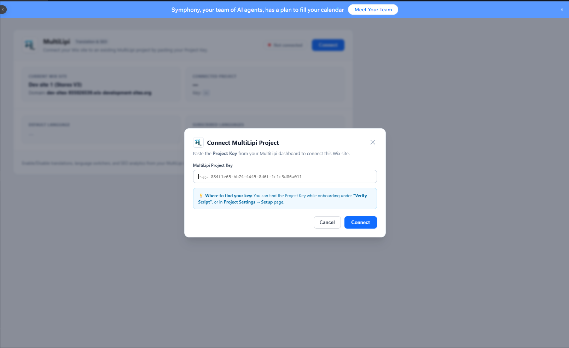Open Meet Your Team in the banner

373,10
